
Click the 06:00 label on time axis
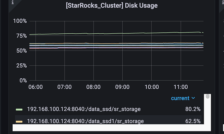(35, 87)
